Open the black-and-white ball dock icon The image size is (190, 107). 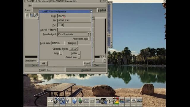(68, 101)
